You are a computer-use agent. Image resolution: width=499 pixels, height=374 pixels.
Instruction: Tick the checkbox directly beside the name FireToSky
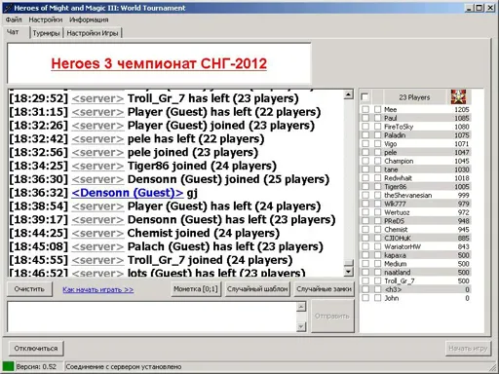click(377, 127)
